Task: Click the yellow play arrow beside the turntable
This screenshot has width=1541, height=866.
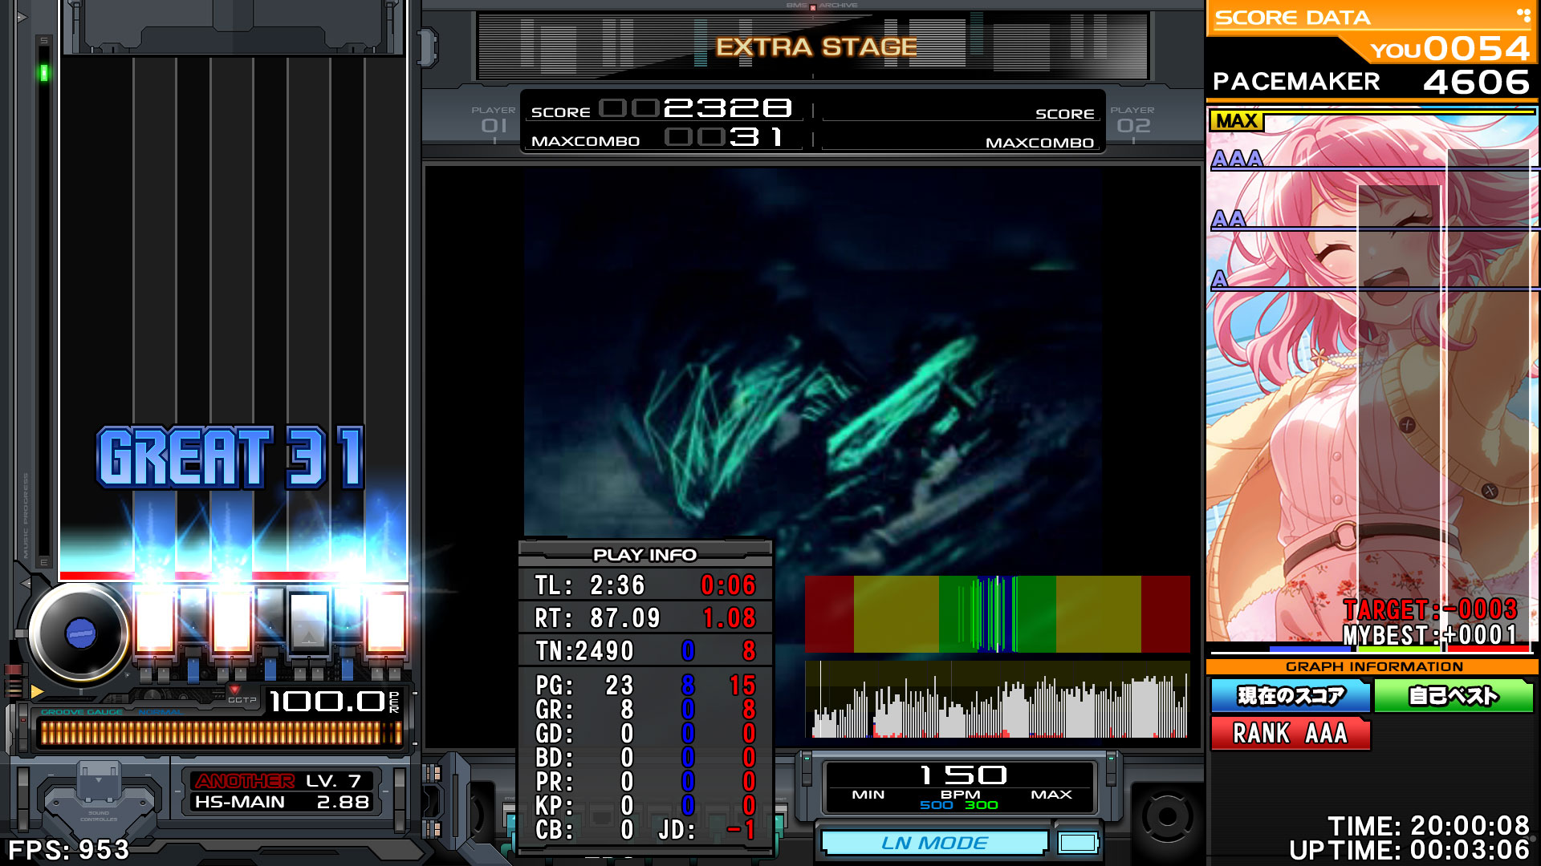Action: tap(37, 691)
